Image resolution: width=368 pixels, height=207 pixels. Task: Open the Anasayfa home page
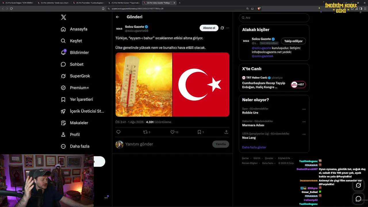pos(74,29)
